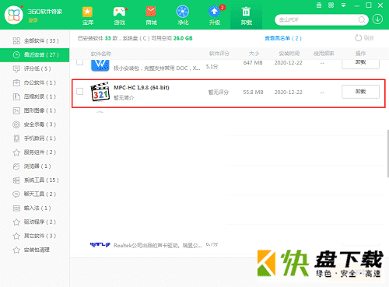Screen dimensions: 389x287
Task: Click the Realtek description text row
Action: click(157, 245)
